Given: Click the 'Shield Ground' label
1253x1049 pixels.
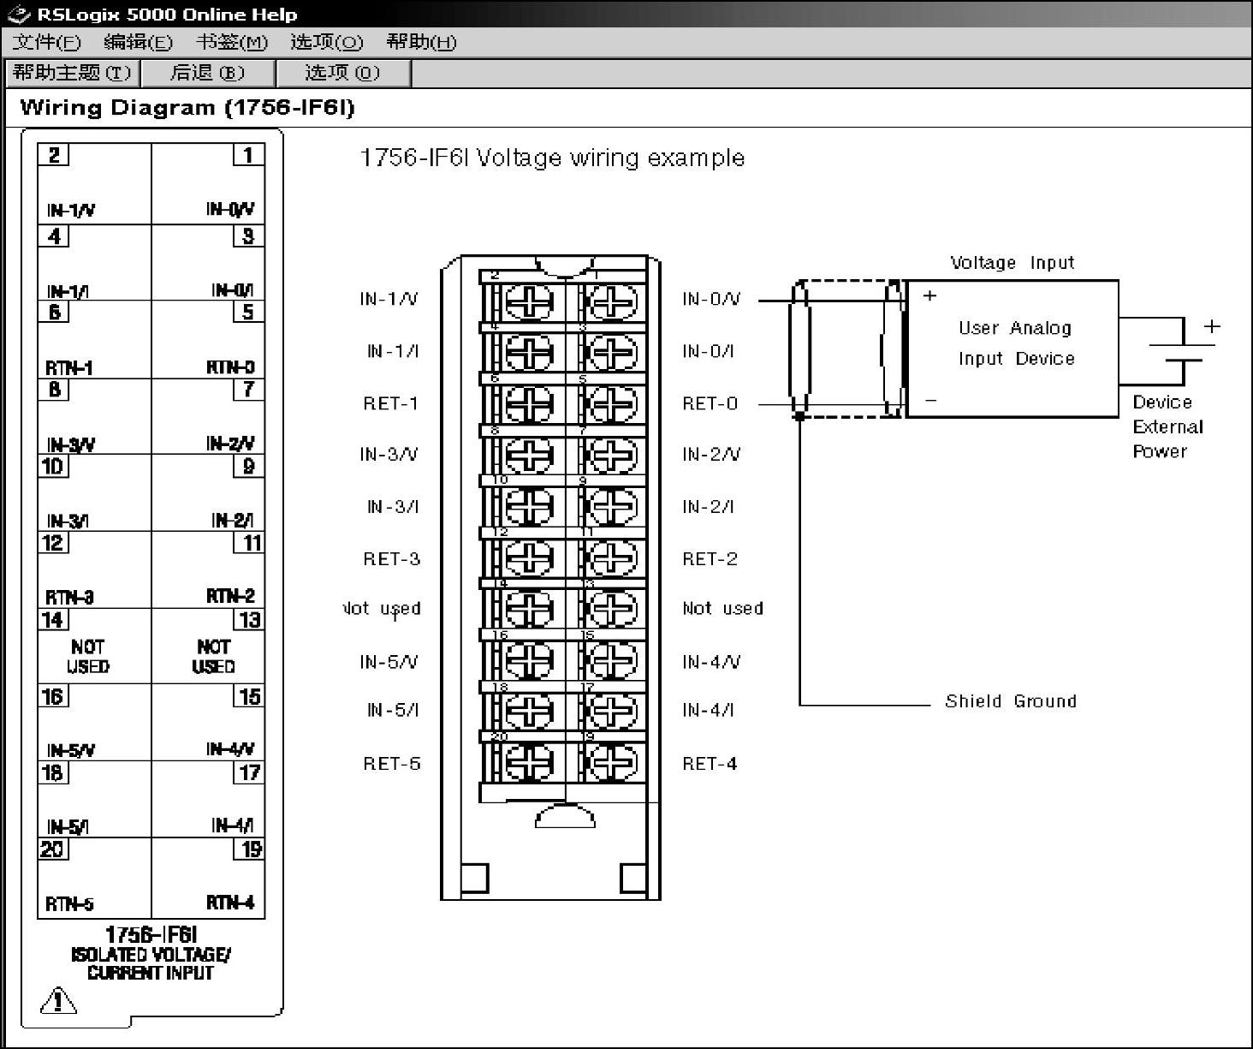Looking at the screenshot, I should 1011,701.
